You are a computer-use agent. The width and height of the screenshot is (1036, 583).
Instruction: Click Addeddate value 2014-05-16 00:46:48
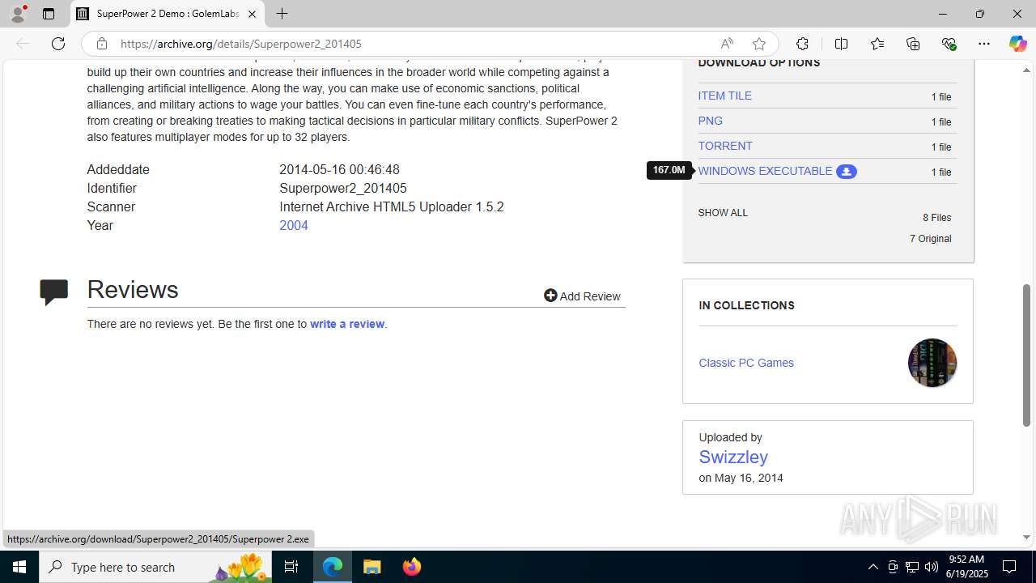(x=339, y=169)
